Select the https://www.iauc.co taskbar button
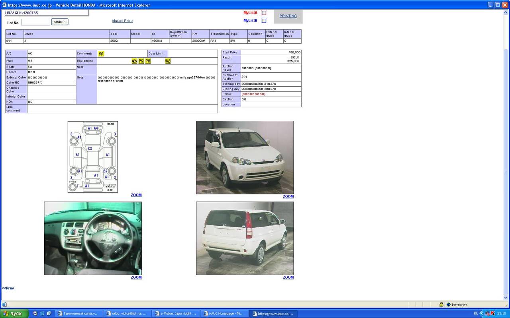This screenshot has width=510, height=318. click(x=273, y=313)
